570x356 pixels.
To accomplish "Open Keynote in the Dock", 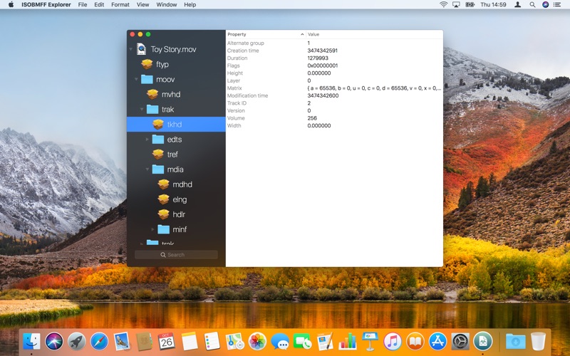I will pyautogui.click(x=370, y=342).
